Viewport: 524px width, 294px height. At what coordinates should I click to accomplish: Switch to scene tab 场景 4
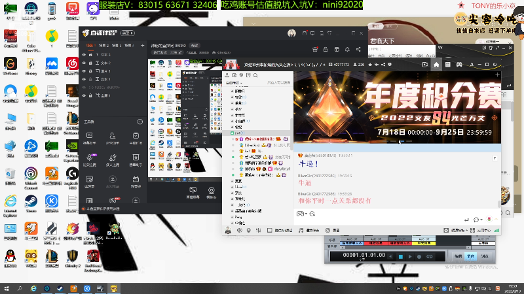(129, 45)
